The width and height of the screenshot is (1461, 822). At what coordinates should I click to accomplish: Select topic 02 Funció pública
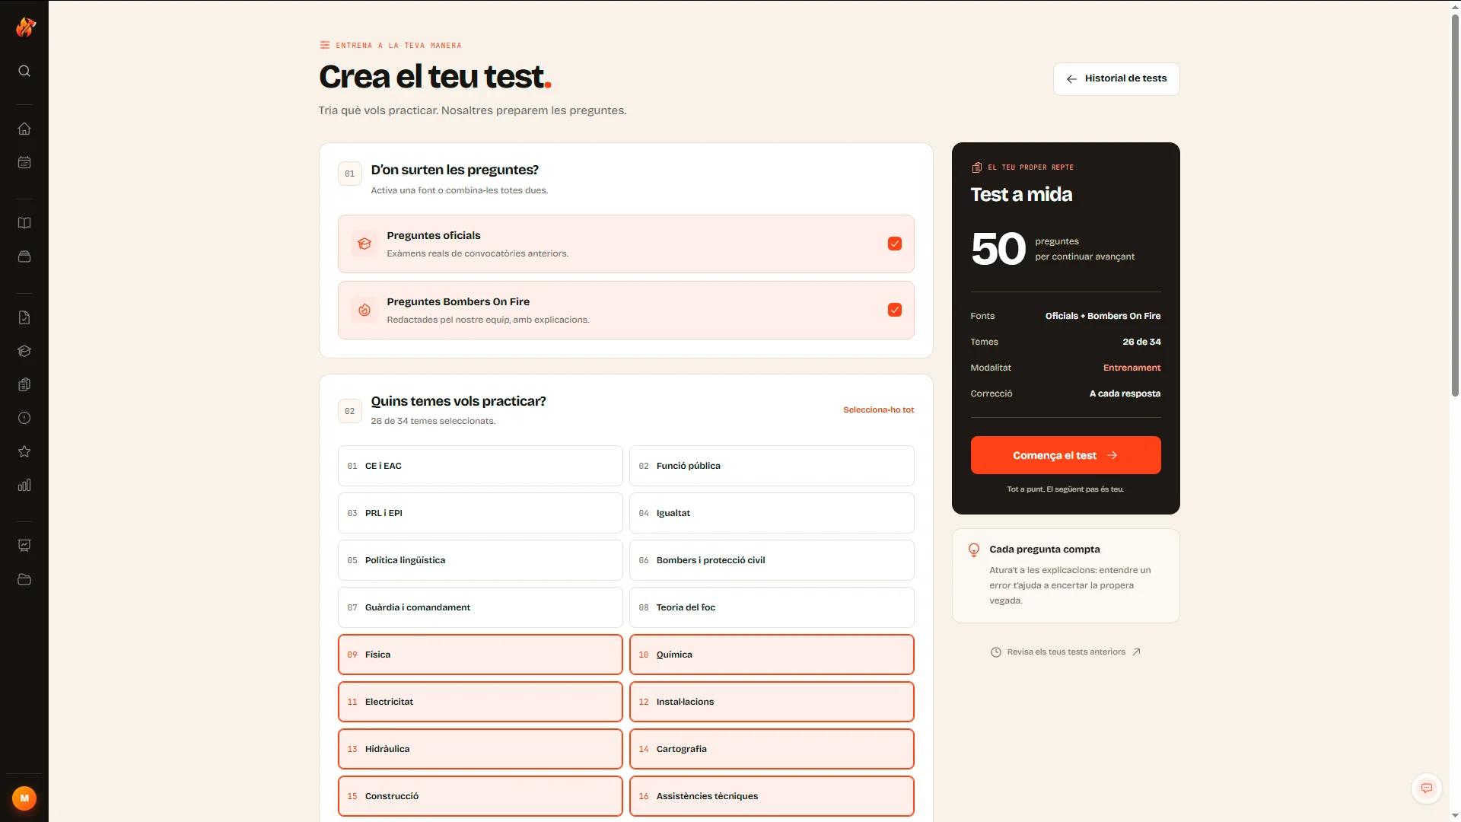(x=772, y=466)
